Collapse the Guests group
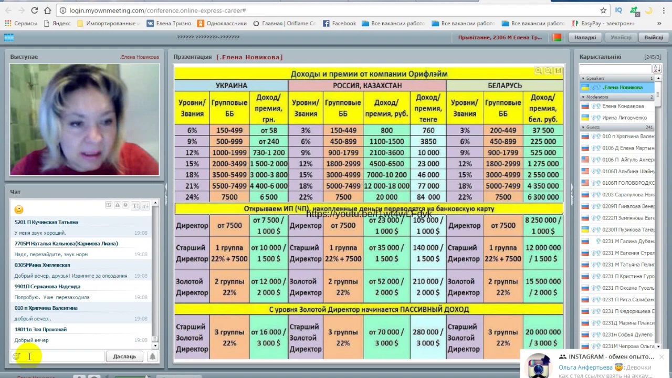 coord(583,128)
